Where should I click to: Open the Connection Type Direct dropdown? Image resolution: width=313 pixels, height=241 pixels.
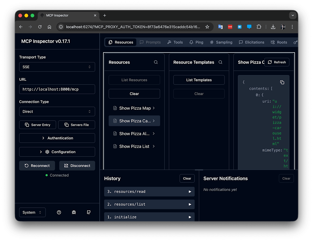click(x=57, y=112)
